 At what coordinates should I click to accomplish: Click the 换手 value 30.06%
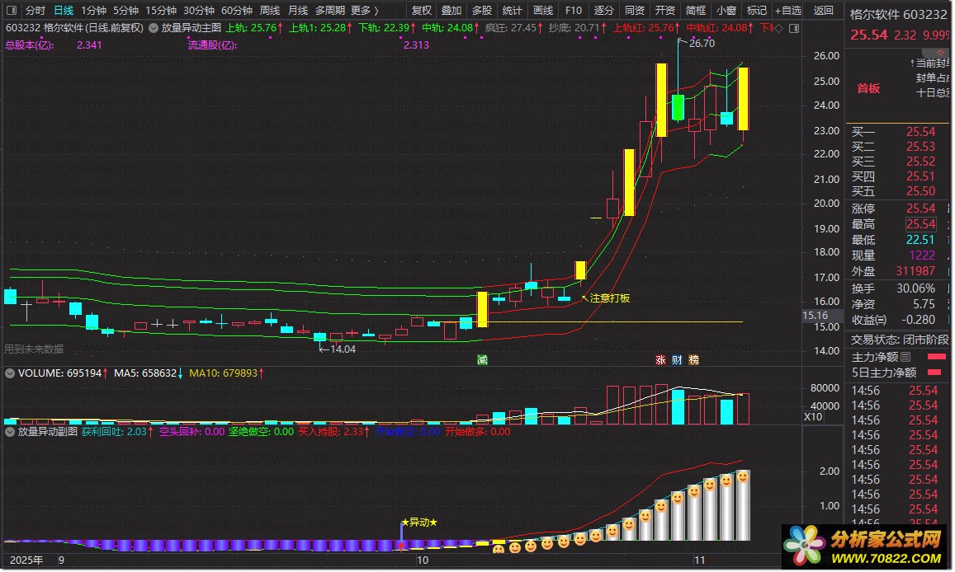915,288
